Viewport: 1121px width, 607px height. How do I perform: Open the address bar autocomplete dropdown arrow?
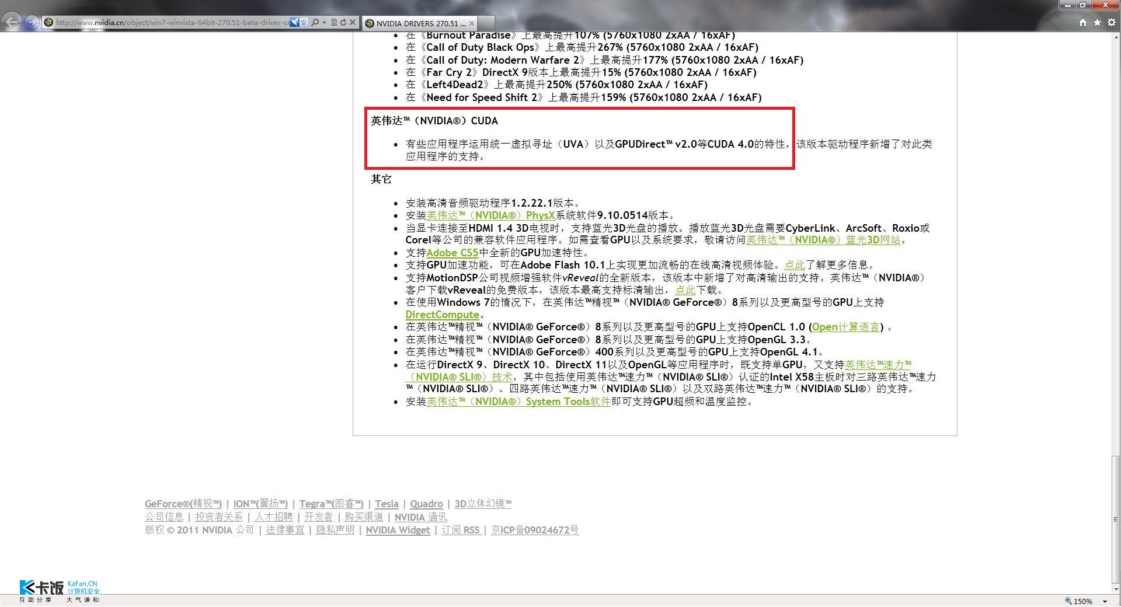324,23
